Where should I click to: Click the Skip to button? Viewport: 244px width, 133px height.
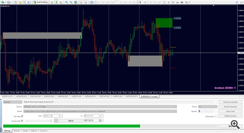tap(71, 121)
